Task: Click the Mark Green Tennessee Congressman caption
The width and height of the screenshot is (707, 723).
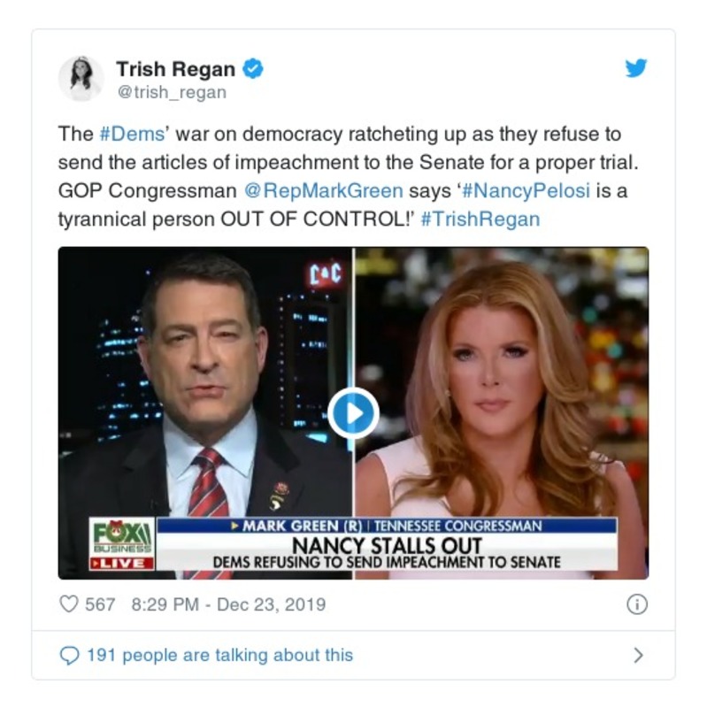Action: (387, 526)
